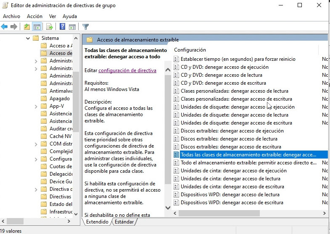Viewport: 330px width, 234px height.
Task: Click the configuración de directiva link
Action: (127, 70)
